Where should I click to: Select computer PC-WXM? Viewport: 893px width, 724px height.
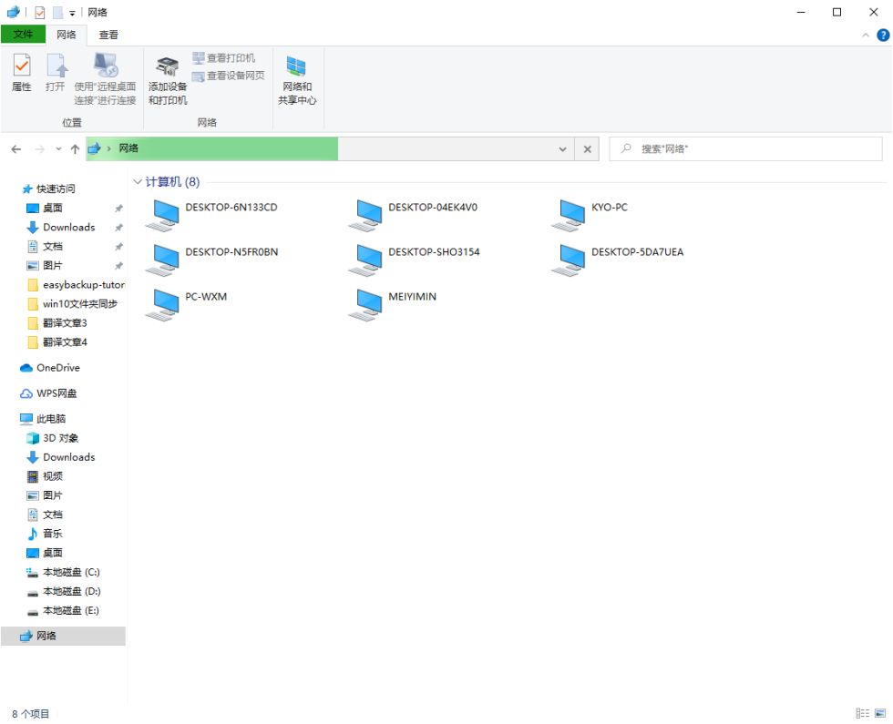pos(186,304)
